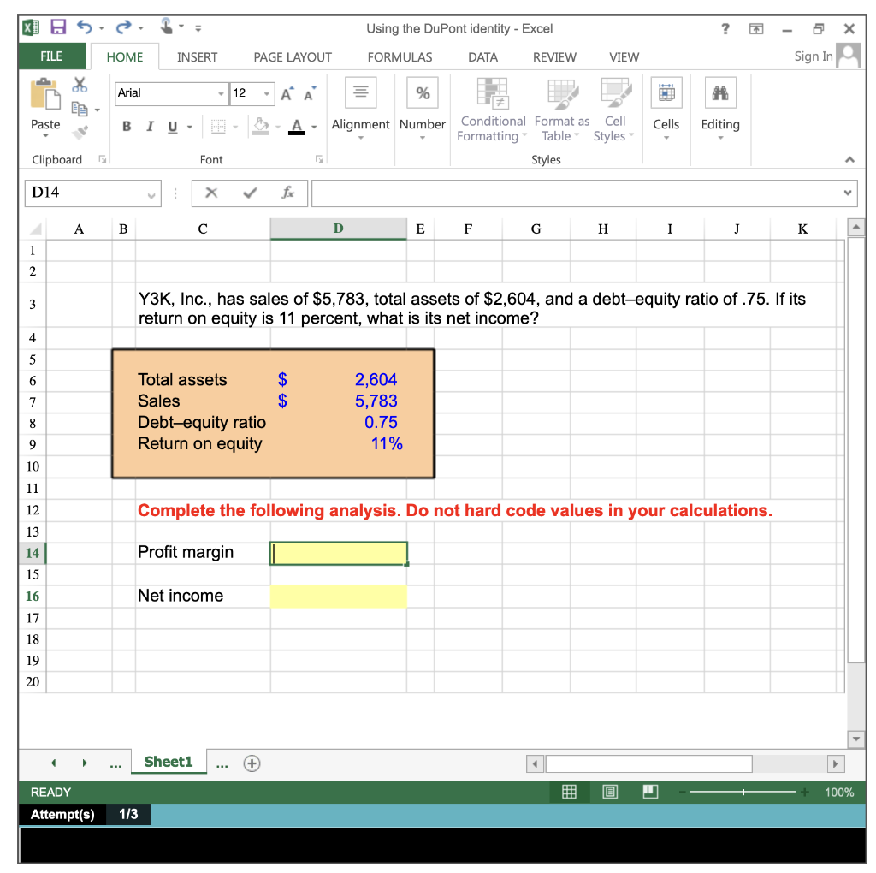Click the Save icon on Quick Access Toolbar
The width and height of the screenshot is (876, 873).
pos(57,27)
